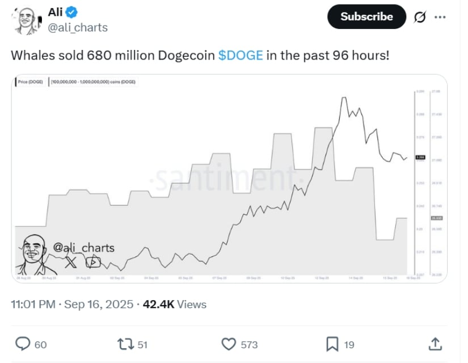The height and width of the screenshot is (363, 468).
Task: Repost the whale sell-off tweet
Action: [x=125, y=344]
